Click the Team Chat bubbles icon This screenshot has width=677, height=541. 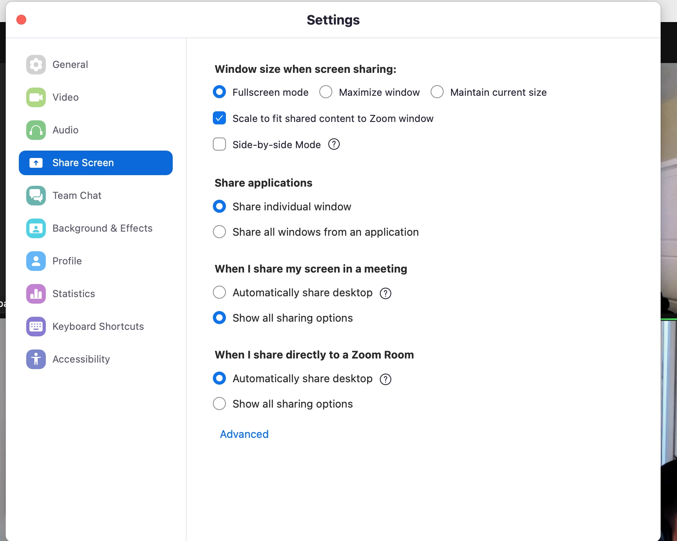point(36,196)
